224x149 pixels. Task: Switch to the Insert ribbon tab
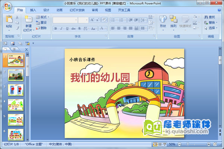33,10
